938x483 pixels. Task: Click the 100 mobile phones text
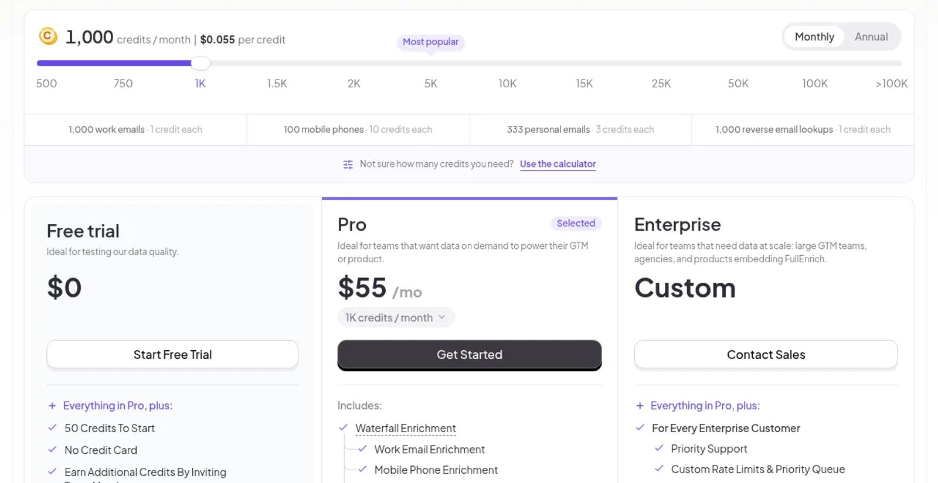click(x=324, y=129)
